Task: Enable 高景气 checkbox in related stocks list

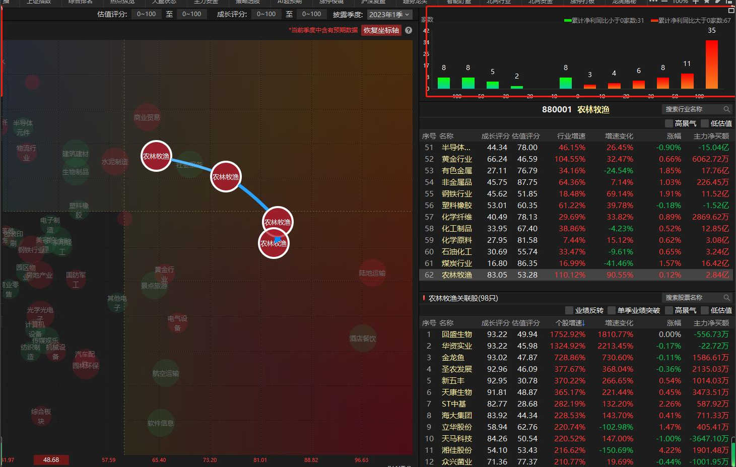Action: 669,310
